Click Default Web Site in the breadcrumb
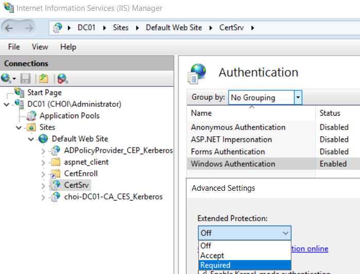Image resolution: width=360 pixels, height=274 pixels. coord(174,27)
